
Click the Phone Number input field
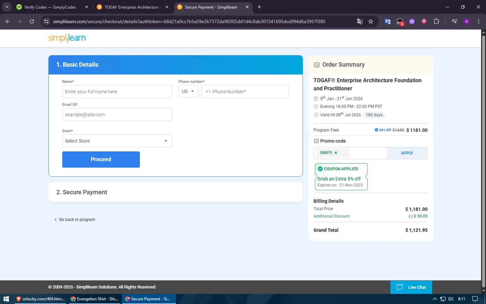(245, 92)
